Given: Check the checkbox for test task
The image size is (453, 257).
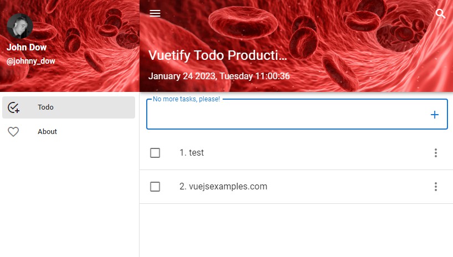Looking at the screenshot, I should pyautogui.click(x=155, y=153).
